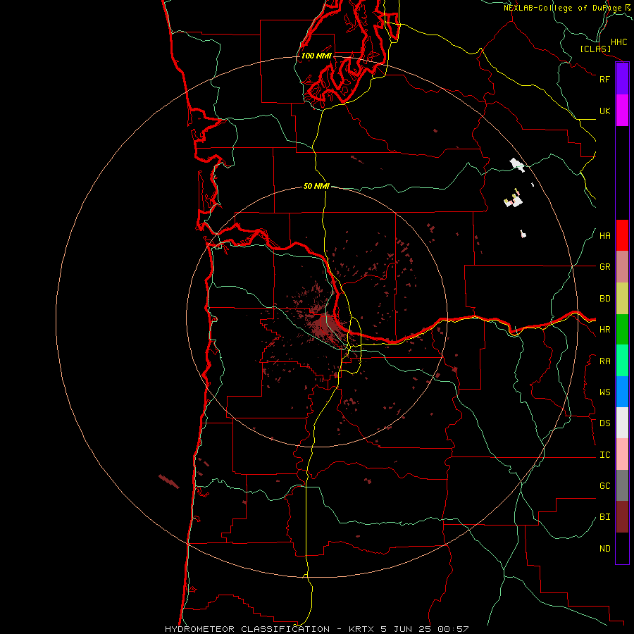
Task: Click the GR legend label
Action: point(604,267)
